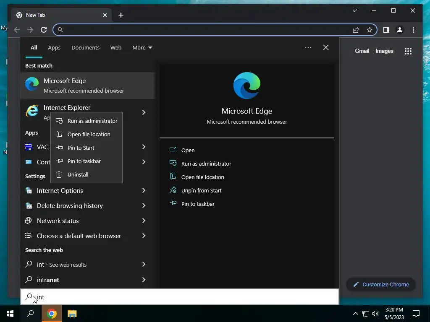
Task: Click taskbar clock showing 3:20 PM
Action: [x=394, y=314]
